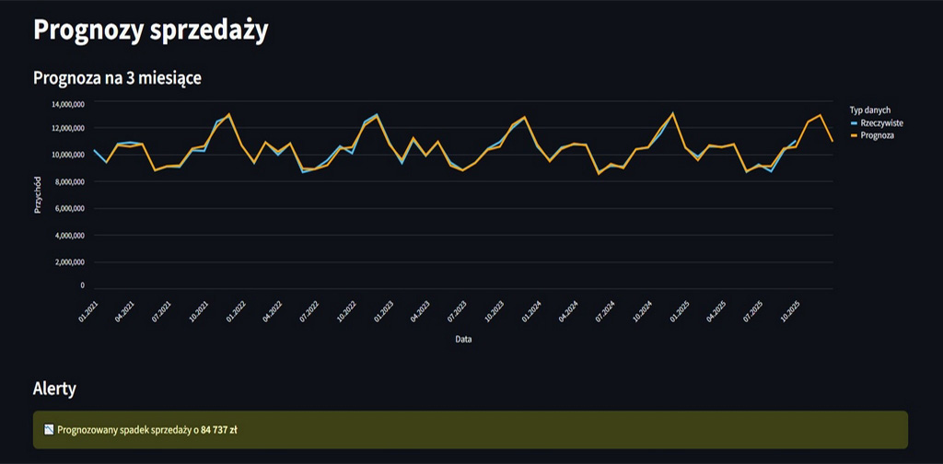Viewport: 943px width, 464px height.
Task: Click the Data x-axis title
Action: [464, 339]
